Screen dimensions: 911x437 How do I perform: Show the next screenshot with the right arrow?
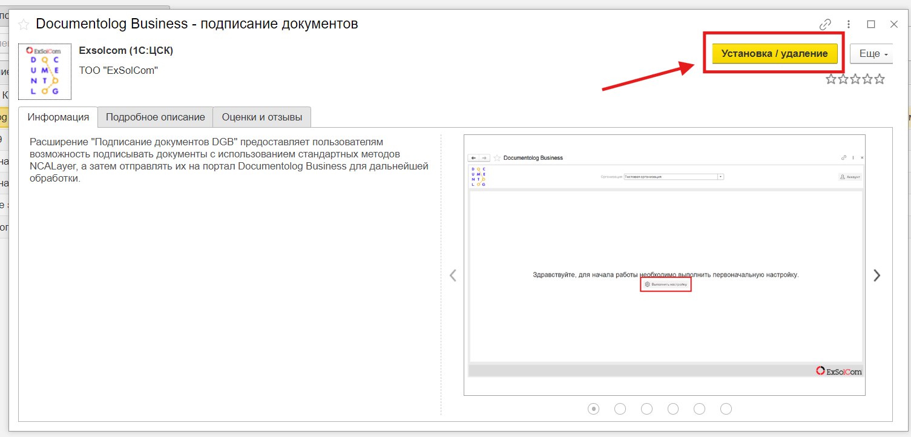(876, 275)
